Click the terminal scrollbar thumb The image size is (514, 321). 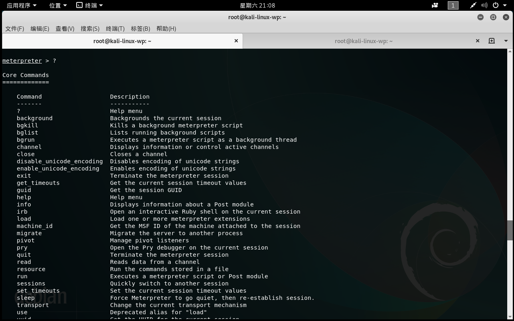point(510,230)
